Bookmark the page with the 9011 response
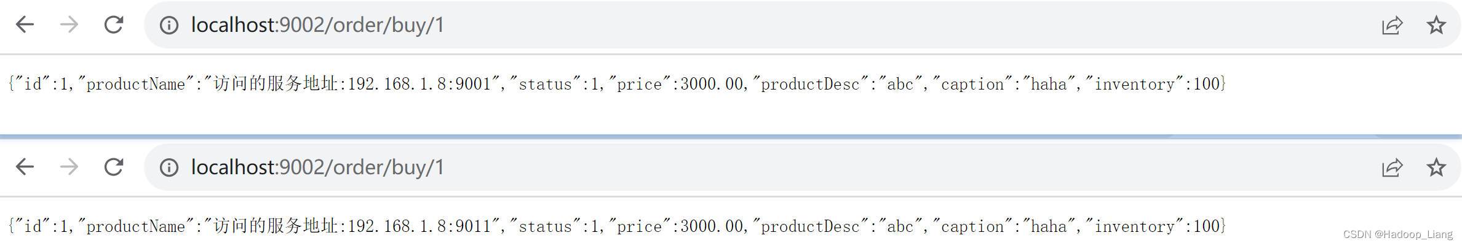This screenshot has width=1462, height=246. (x=1436, y=167)
